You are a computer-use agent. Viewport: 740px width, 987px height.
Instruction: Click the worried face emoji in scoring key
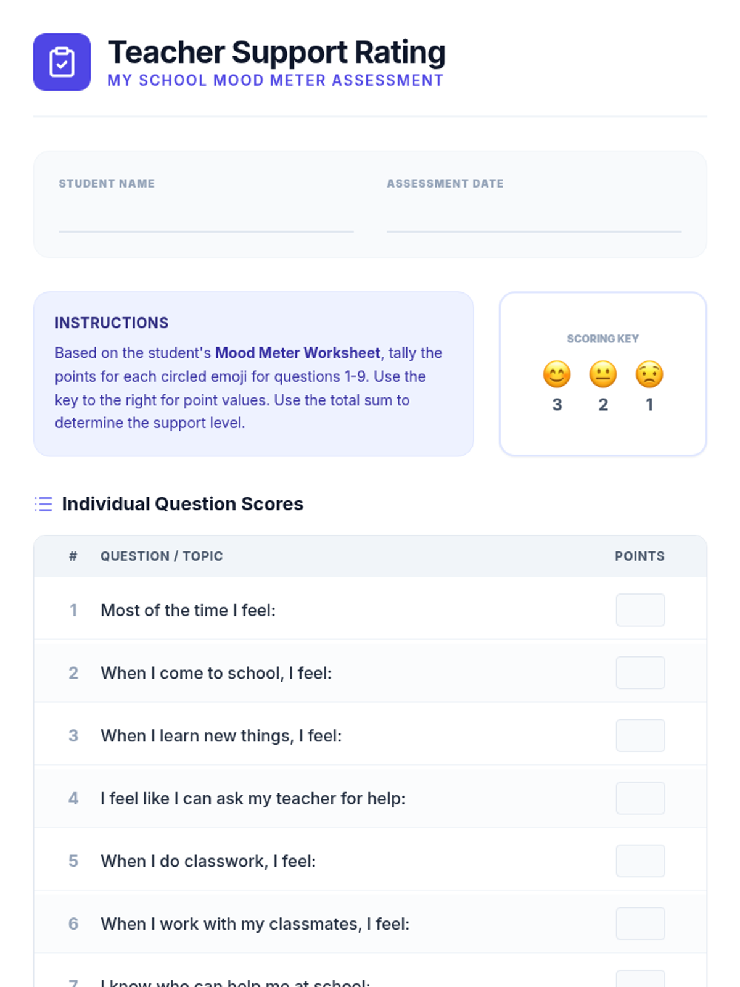coord(649,374)
